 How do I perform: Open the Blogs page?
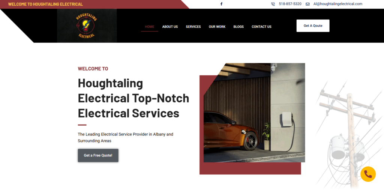tap(238, 27)
